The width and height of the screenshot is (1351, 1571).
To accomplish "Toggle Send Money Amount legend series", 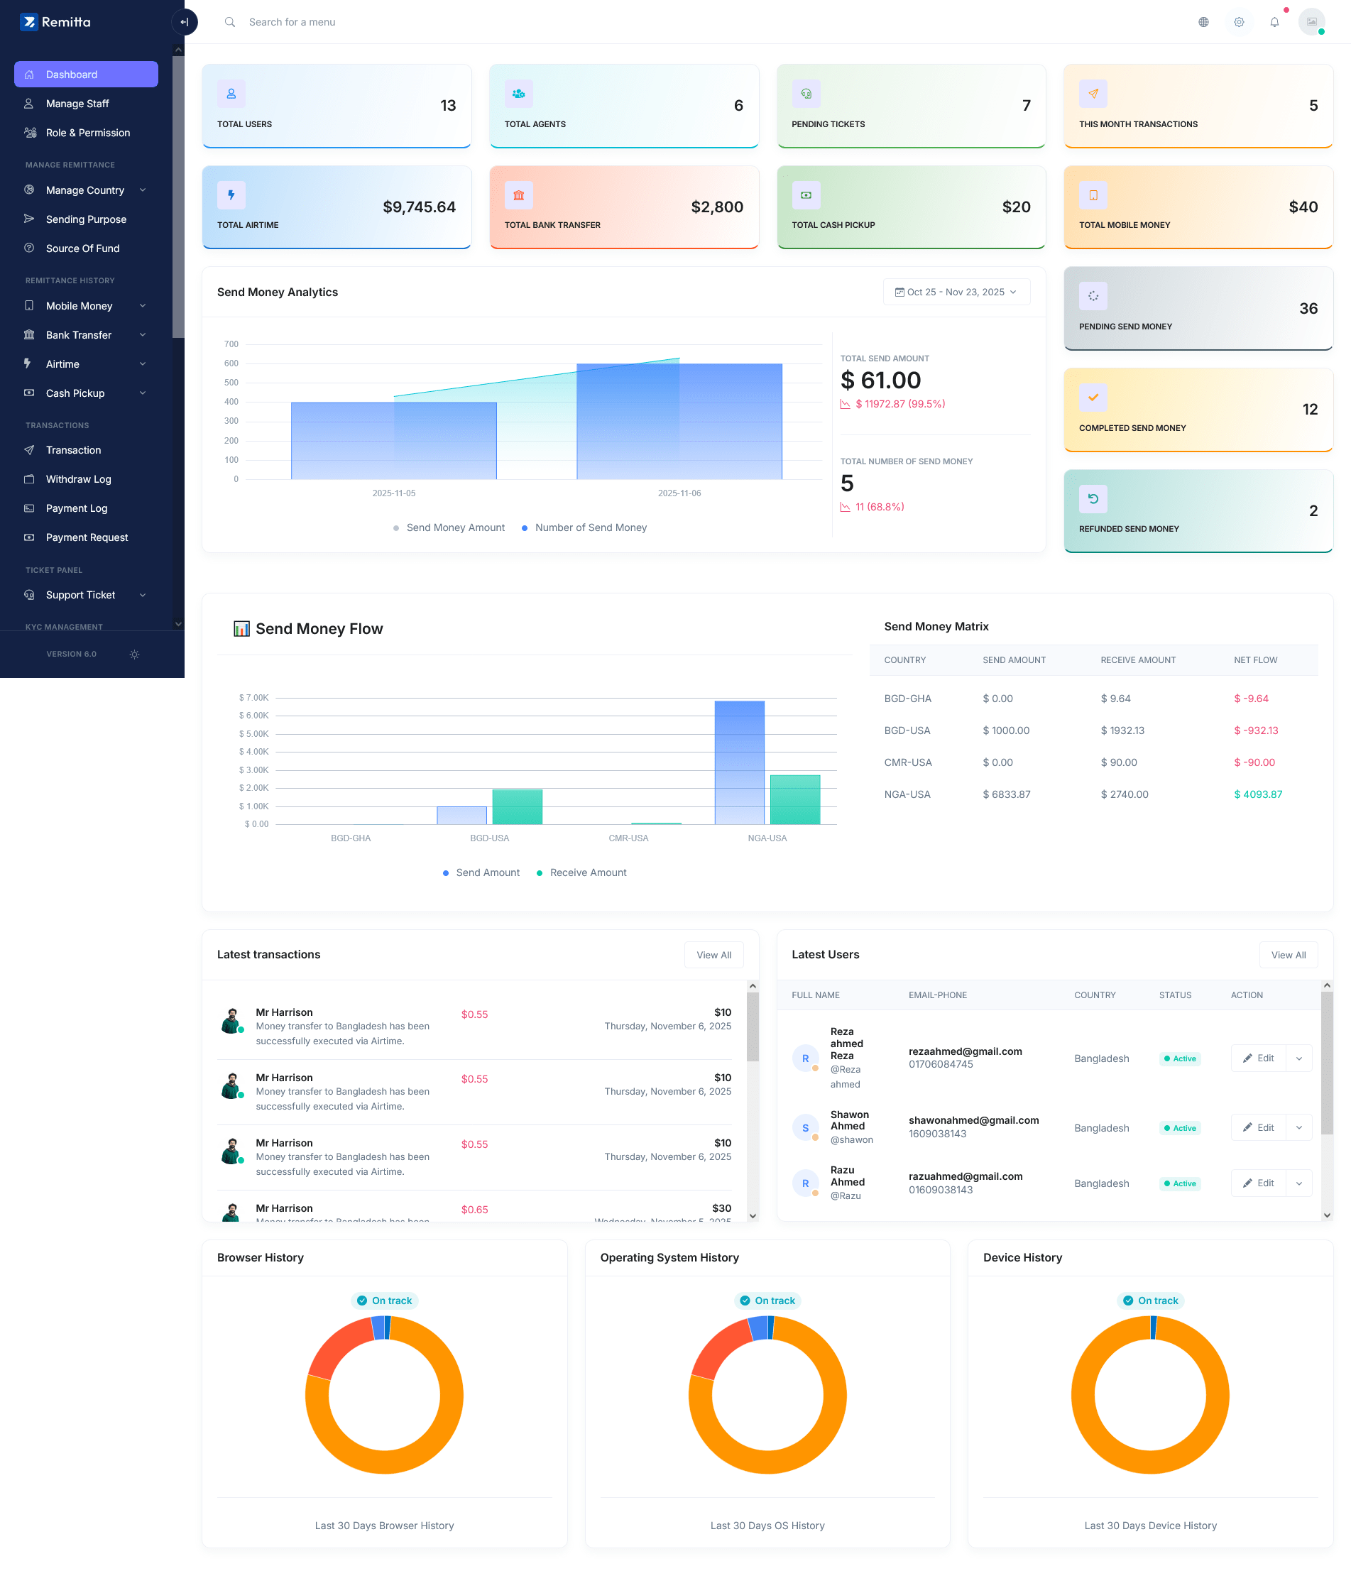I will pos(449,527).
